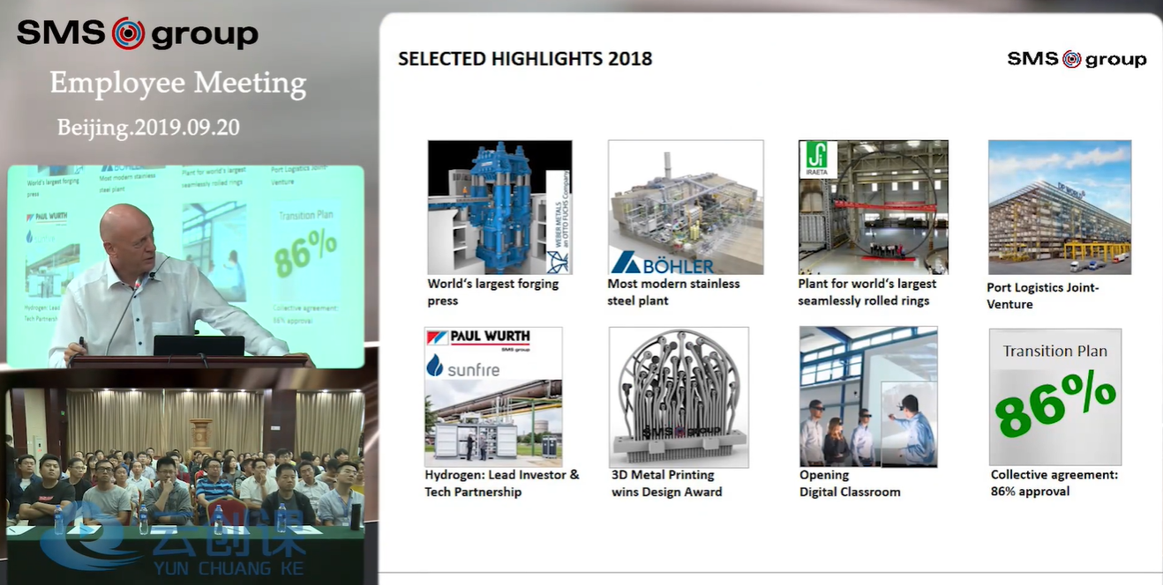The height and width of the screenshot is (585, 1163).
Task: Open the Transition Plan 86% graphic
Action: click(x=1055, y=397)
